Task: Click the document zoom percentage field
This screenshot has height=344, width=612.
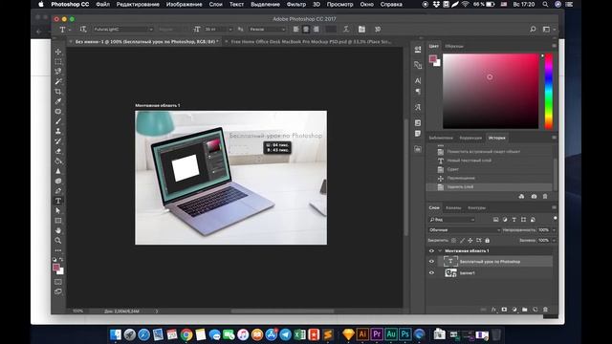Action: click(77, 312)
